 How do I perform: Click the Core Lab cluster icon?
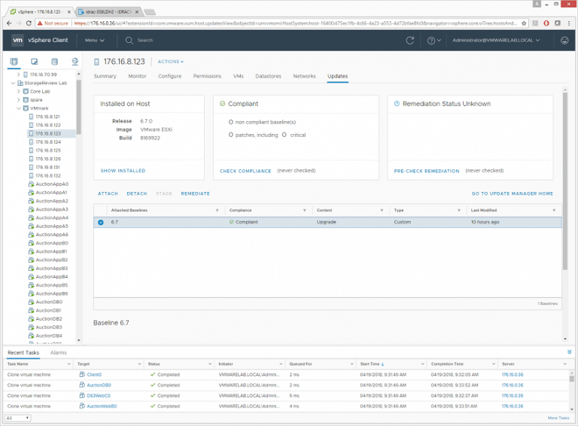(26, 91)
